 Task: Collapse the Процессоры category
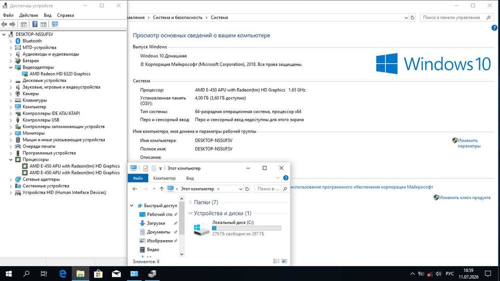pos(10,159)
